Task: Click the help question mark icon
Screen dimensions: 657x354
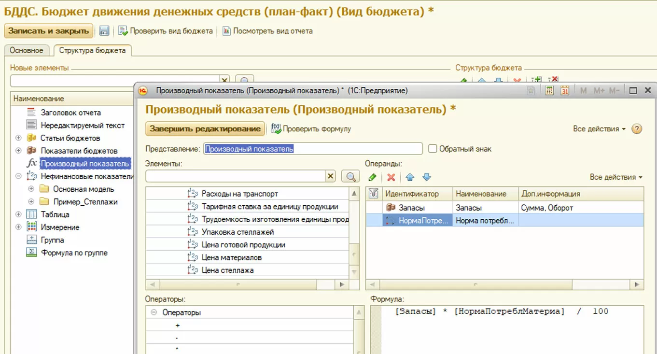Action: pos(637,129)
